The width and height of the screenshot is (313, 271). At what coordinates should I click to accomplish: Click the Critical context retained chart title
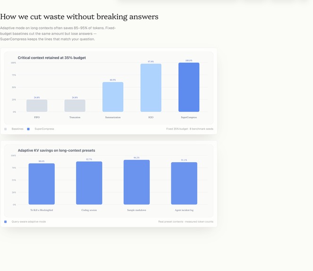[52, 58]
